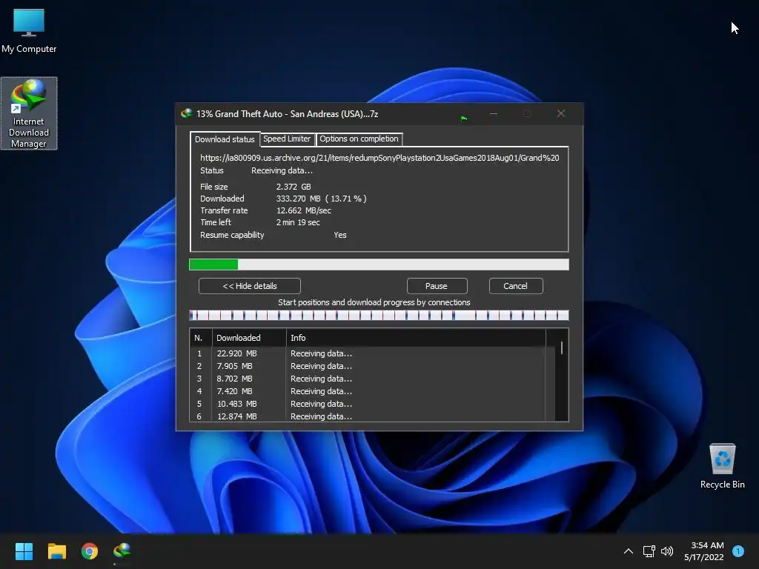The width and height of the screenshot is (759, 569).
Task: Click Downloaded value 333.270 MB
Action: point(298,199)
